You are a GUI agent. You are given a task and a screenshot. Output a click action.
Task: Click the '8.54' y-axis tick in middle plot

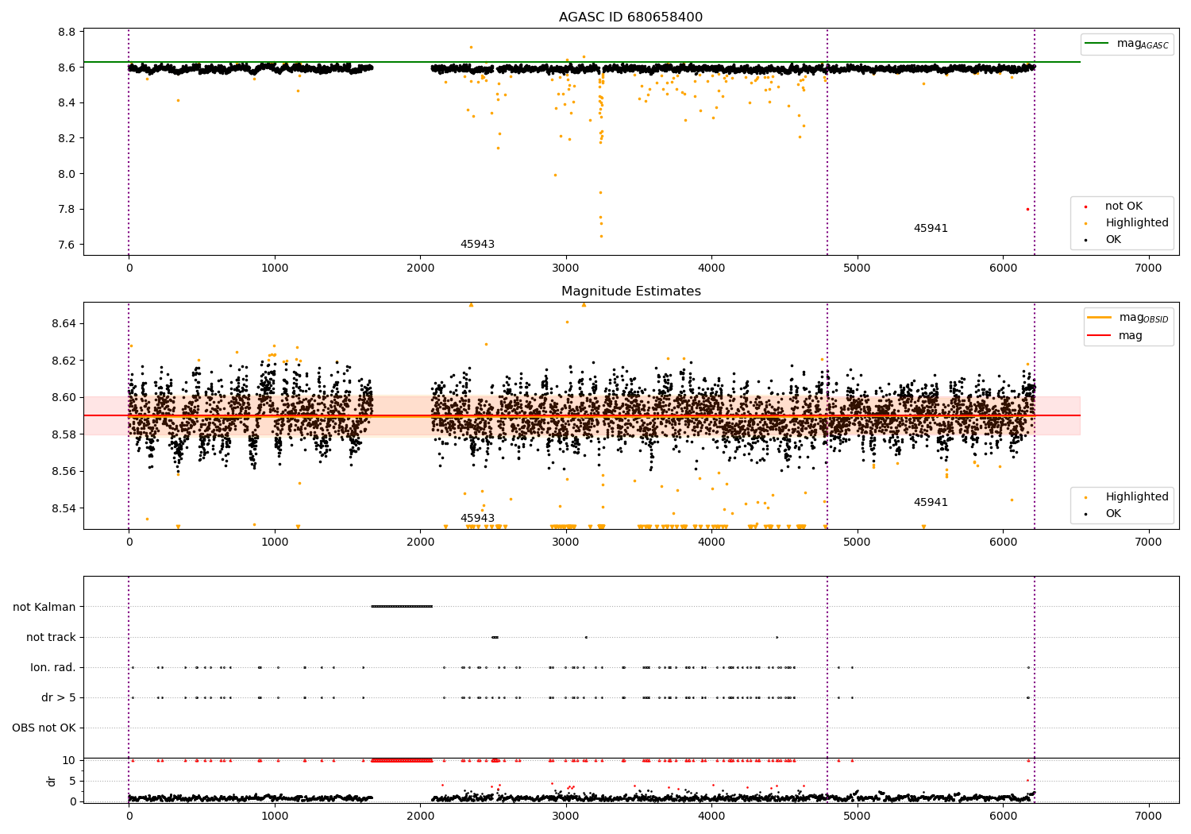[x=64, y=508]
